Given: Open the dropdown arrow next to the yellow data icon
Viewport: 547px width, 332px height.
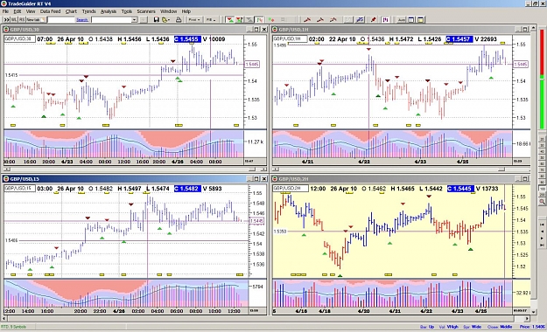Looking at the screenshot, I should [169, 20].
